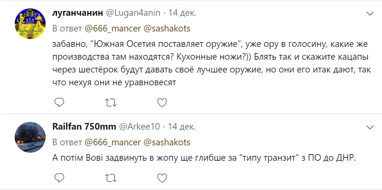382x190 pixels.
Task: Click the @Lugan4anin handle
Action: [x=133, y=13]
